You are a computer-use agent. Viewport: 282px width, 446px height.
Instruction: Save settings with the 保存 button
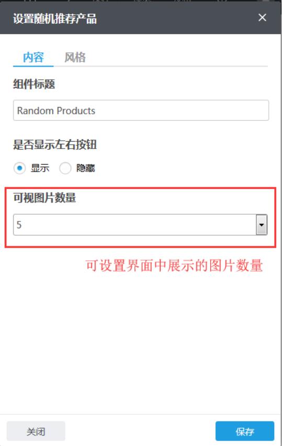(244, 431)
